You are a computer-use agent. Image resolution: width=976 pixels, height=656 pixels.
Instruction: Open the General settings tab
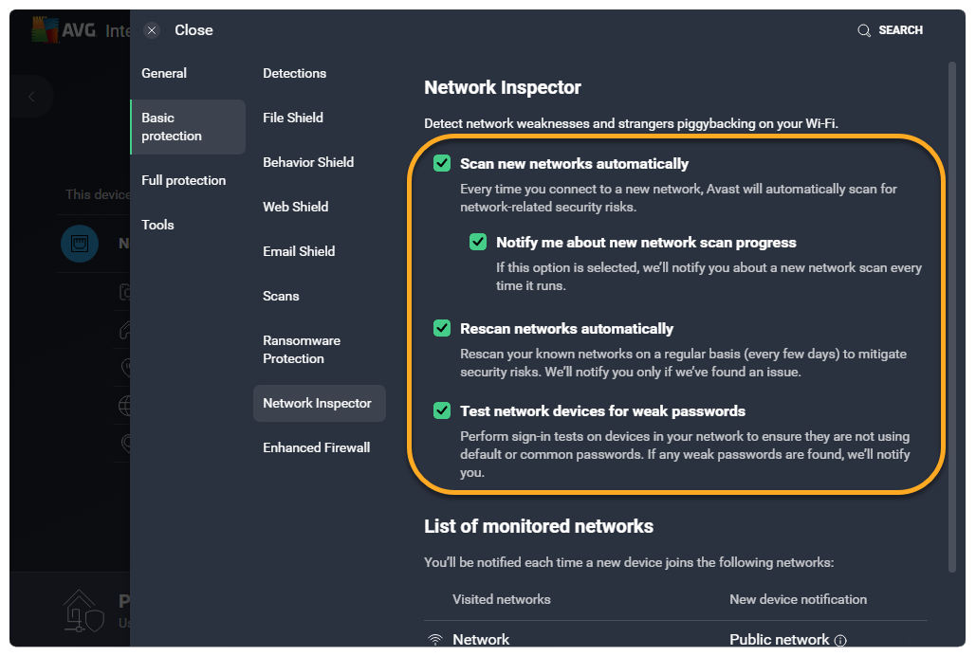tap(164, 73)
